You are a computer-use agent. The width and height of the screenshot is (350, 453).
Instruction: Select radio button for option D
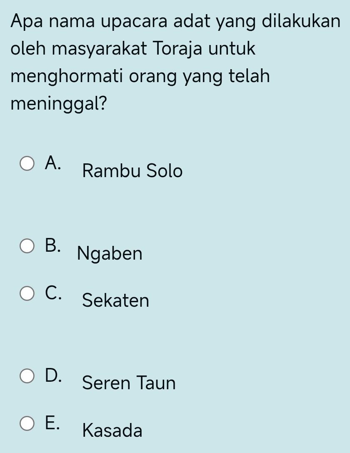(x=27, y=376)
